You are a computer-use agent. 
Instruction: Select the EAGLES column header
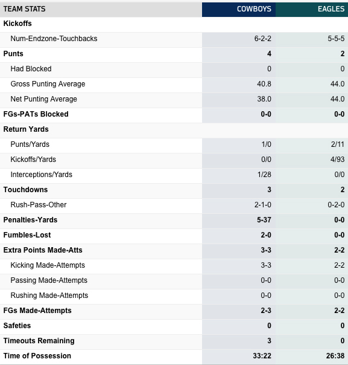click(331, 9)
